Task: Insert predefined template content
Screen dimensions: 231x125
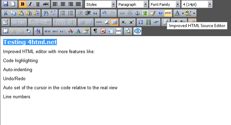Action: [x=111, y=31]
